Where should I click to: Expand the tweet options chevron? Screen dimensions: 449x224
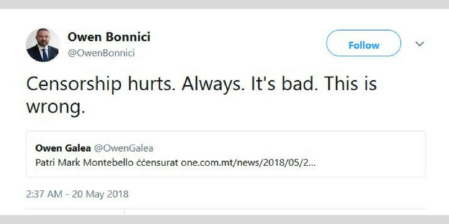(419, 44)
